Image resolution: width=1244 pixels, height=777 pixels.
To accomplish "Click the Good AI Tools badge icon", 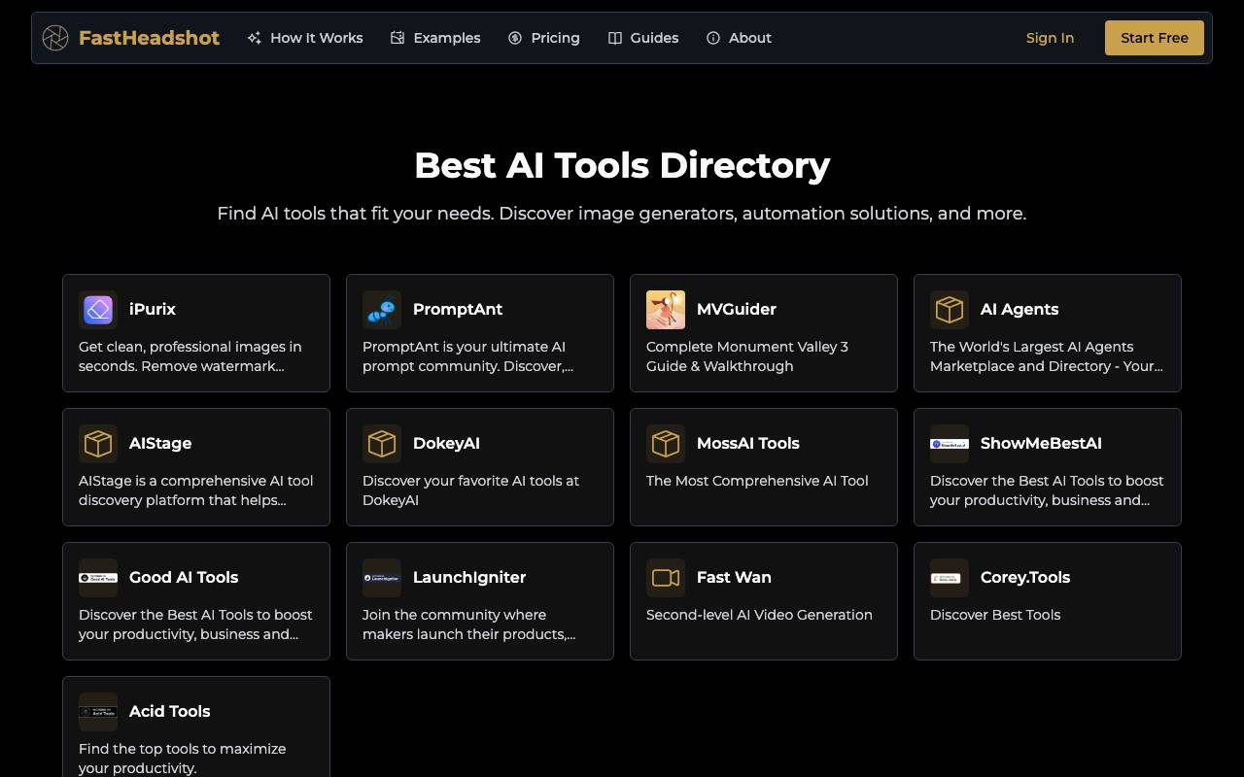I will coord(98,578).
